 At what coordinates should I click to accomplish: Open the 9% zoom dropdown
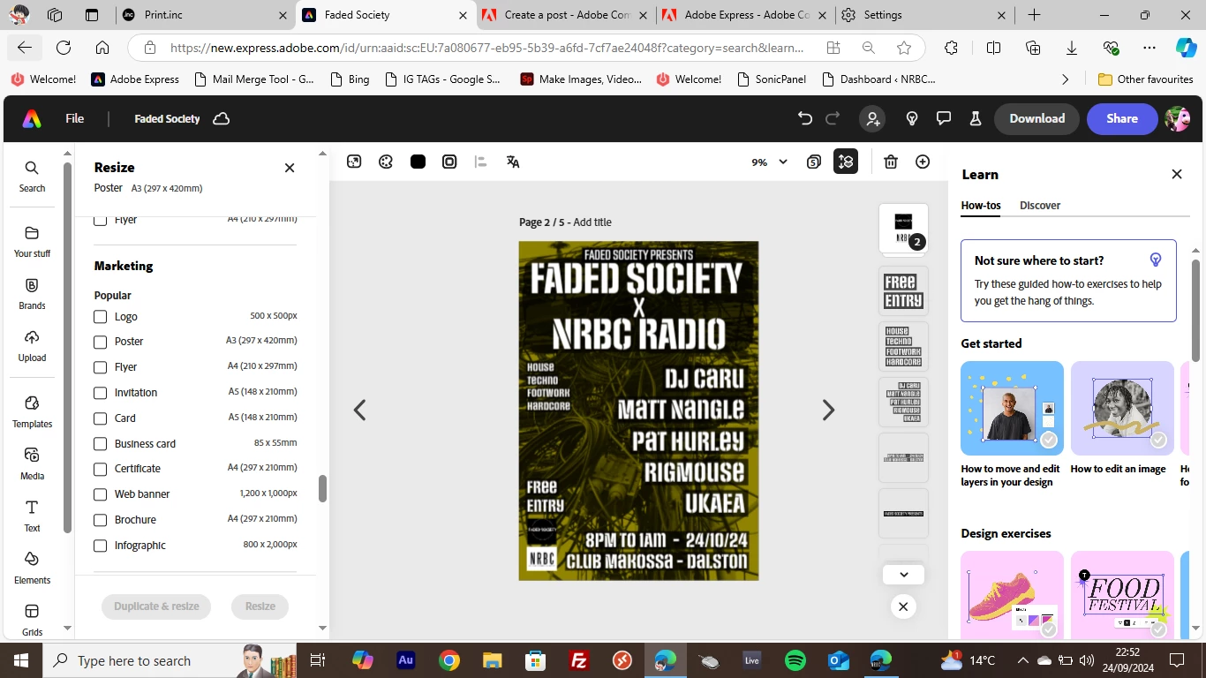coord(769,162)
